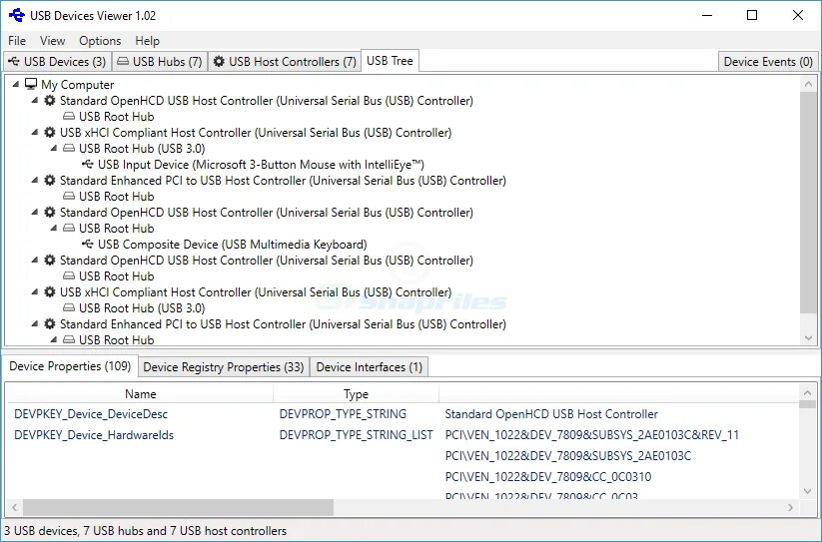Collapse the topmost OpenHCD Host Controller node
Viewport: 822px width, 542px height.
[x=35, y=100]
